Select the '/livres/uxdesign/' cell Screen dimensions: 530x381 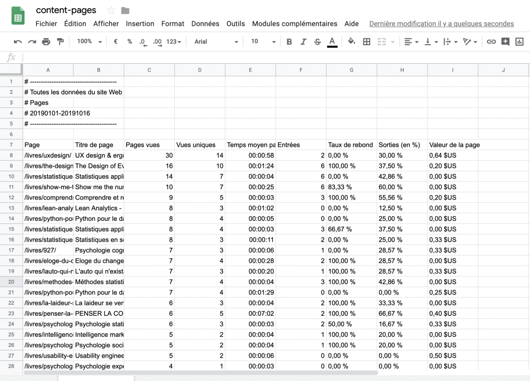48,155
